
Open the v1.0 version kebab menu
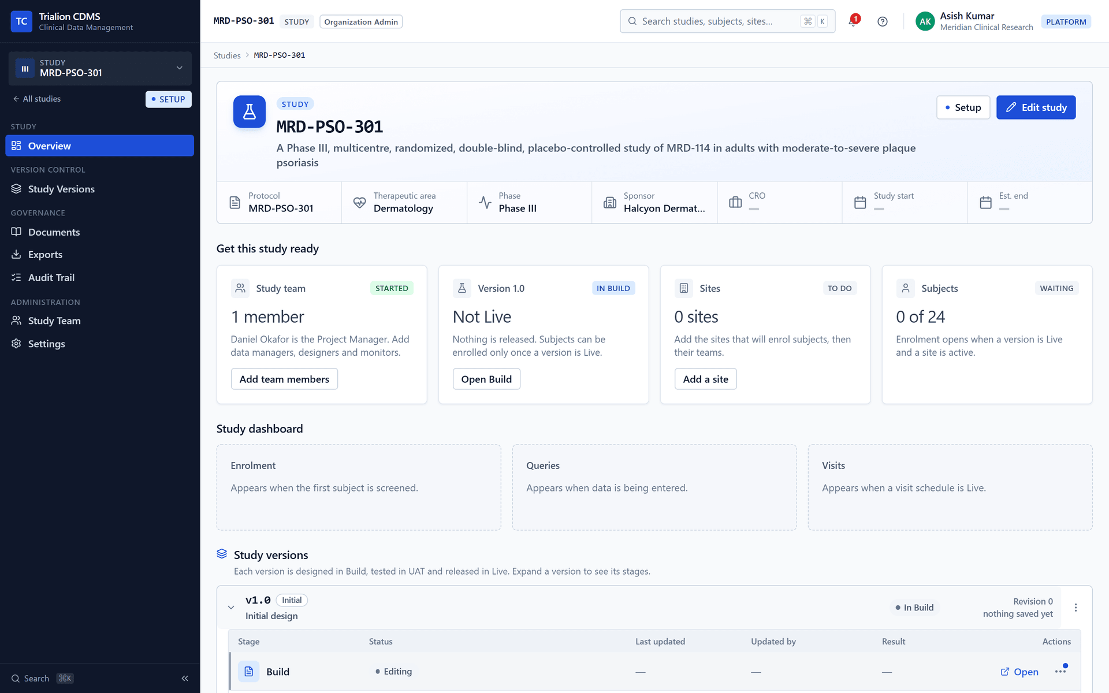(x=1075, y=608)
